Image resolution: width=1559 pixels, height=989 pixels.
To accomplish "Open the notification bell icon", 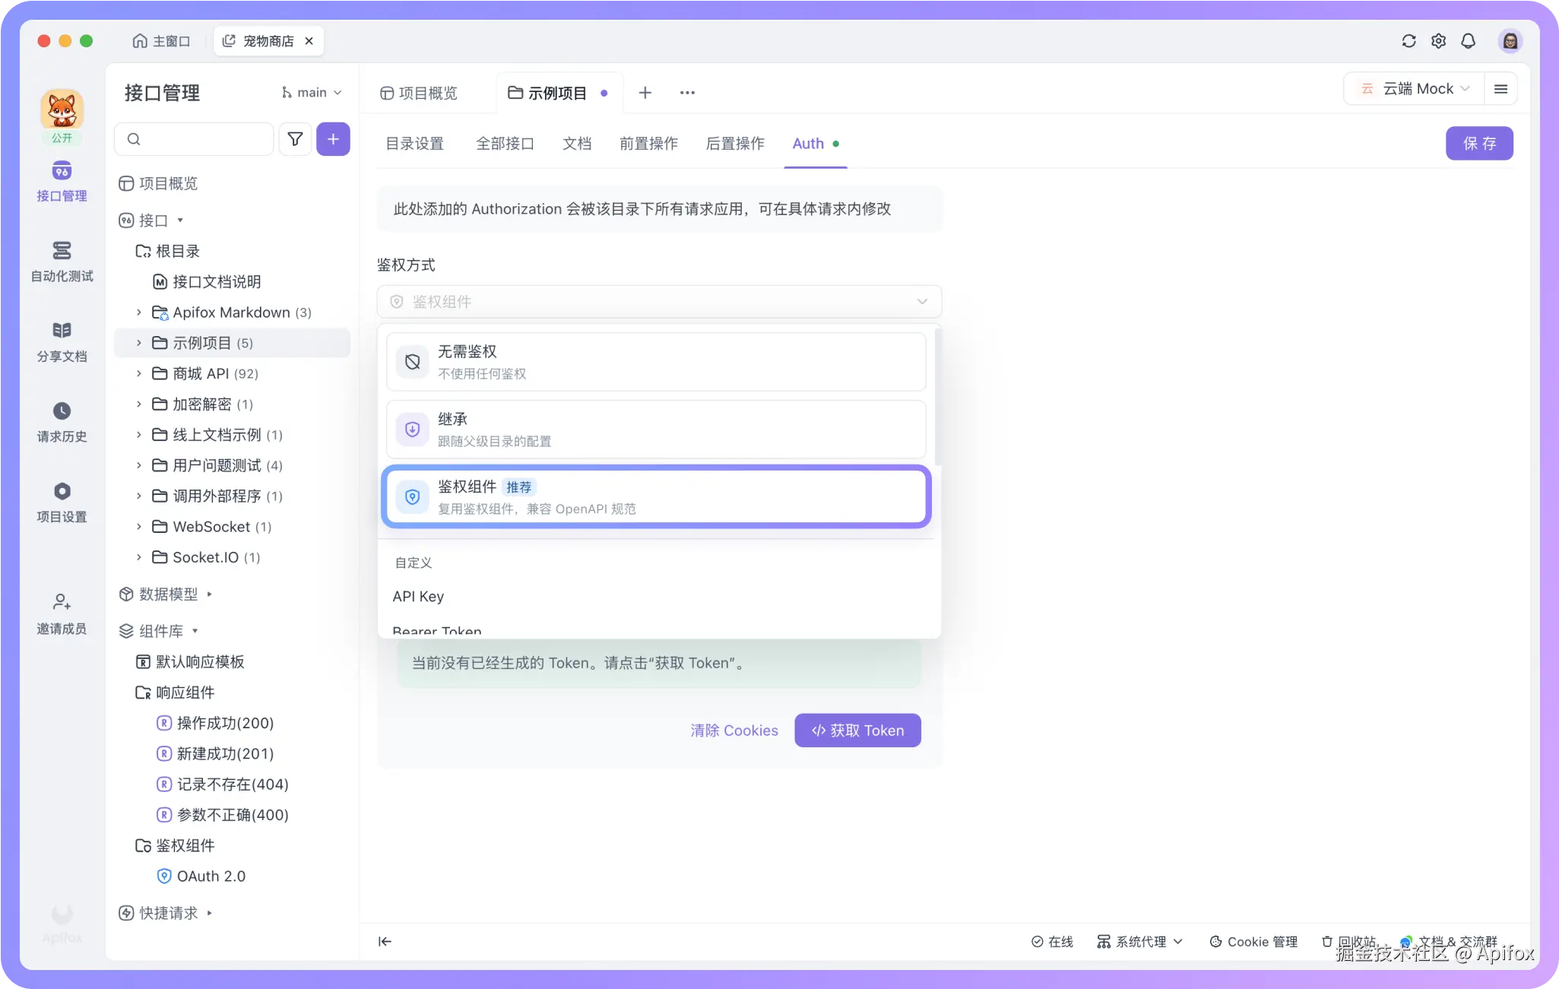I will point(1468,41).
